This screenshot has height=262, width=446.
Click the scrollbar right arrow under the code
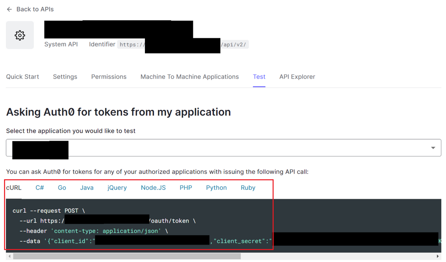[438, 256]
